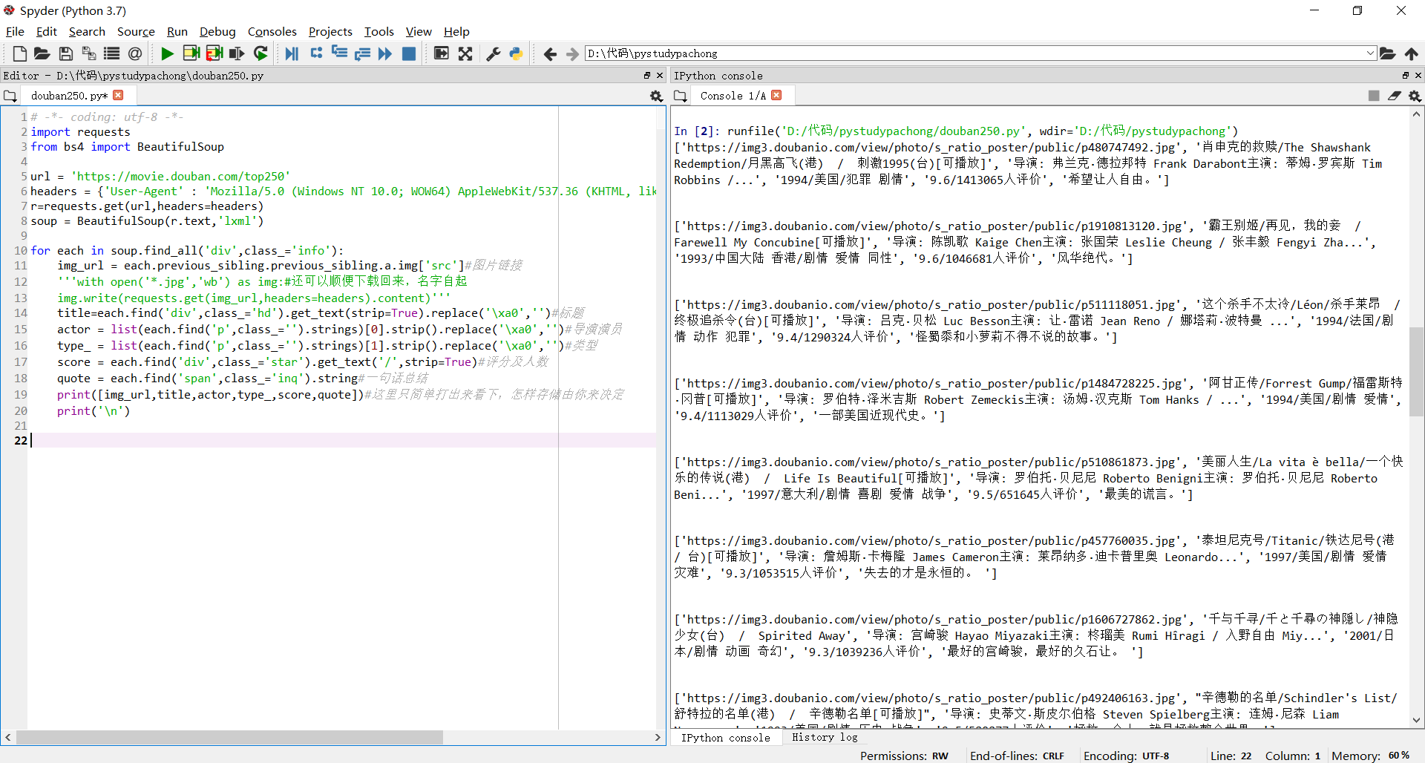
Task: Run the current line in debugger
Action: coord(317,53)
